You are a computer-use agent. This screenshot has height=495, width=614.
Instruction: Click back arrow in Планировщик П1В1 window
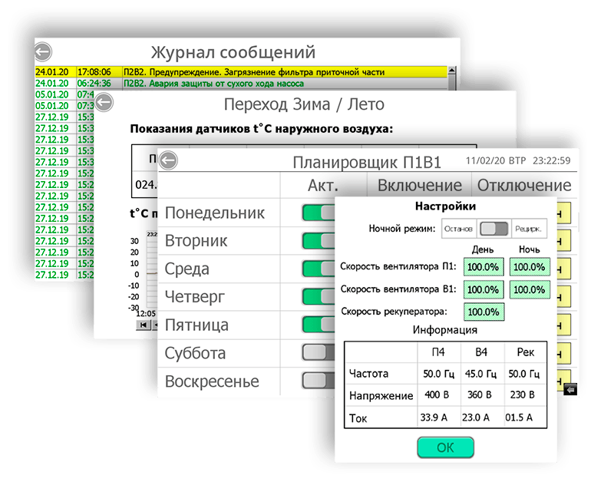click(167, 160)
